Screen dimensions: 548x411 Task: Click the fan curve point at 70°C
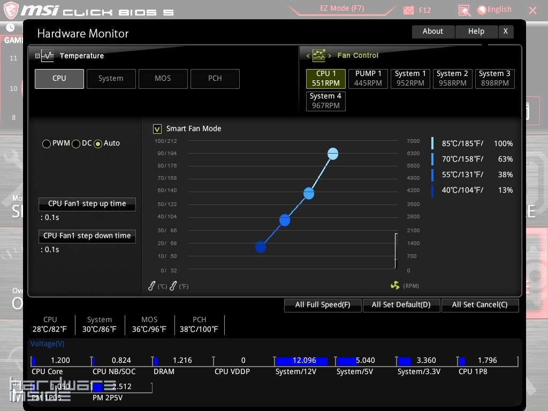point(309,193)
